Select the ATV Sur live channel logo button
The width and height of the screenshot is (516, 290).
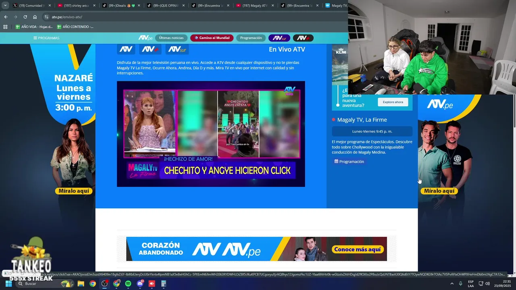click(177, 49)
